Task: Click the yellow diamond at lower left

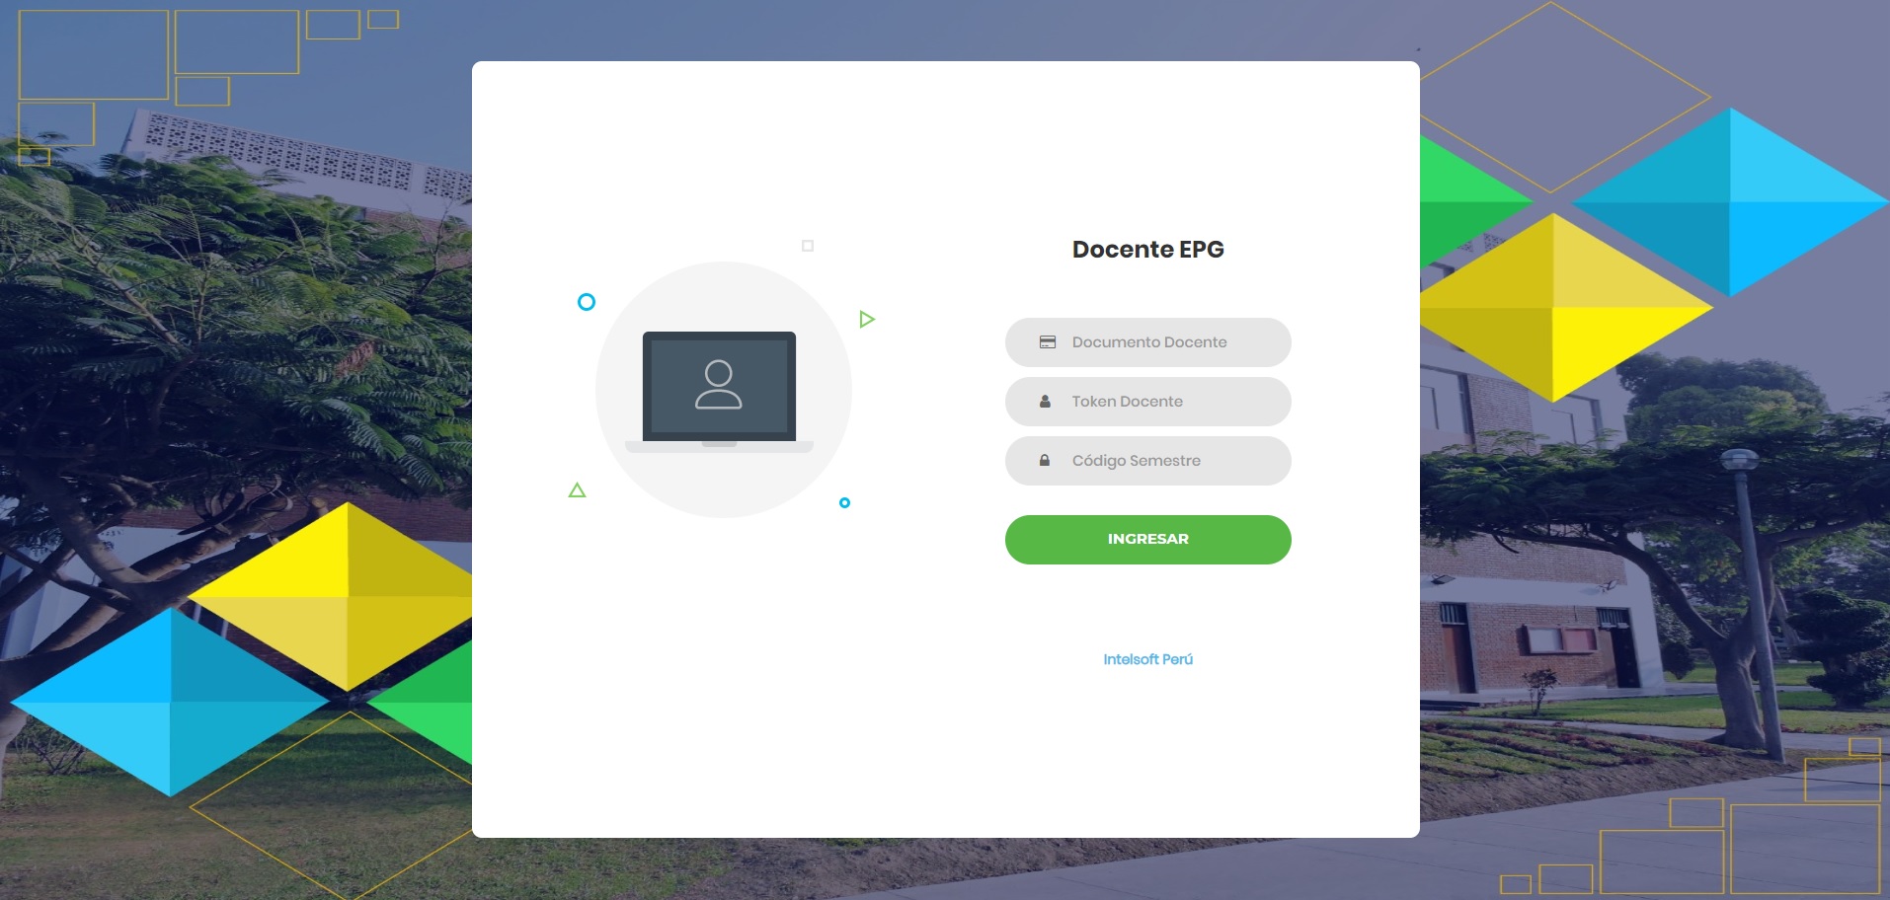Action: [341, 596]
